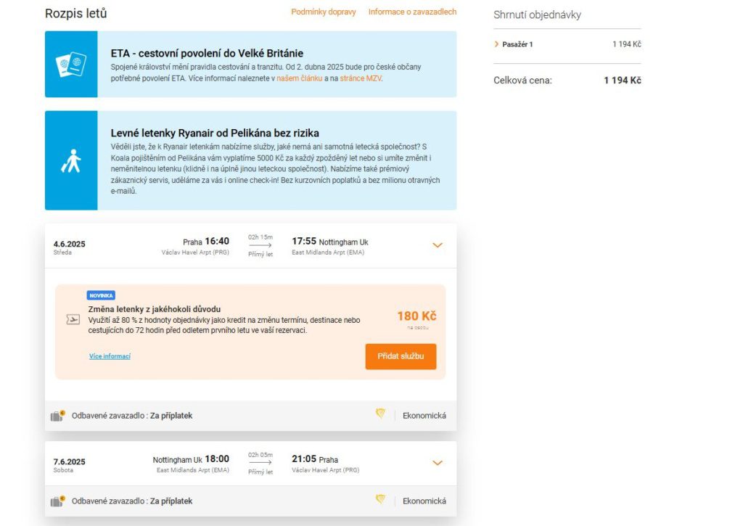Click the Ryanair logo on outbound flight
743x526 pixels.
[x=380, y=414]
